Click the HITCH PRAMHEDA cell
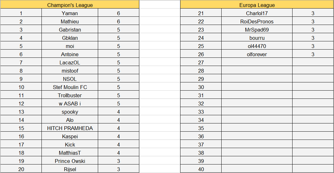Image resolution: width=334 pixels, height=173 pixels. click(70, 128)
